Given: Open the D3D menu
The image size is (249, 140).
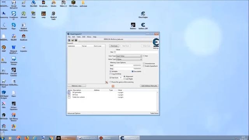Looking at the screenshot, I should pyautogui.click(x=84, y=37).
